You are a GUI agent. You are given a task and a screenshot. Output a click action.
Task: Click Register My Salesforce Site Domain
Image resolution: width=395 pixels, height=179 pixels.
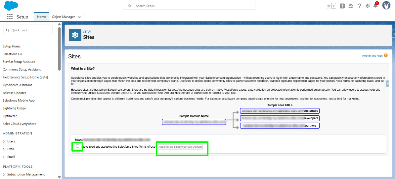180,147
